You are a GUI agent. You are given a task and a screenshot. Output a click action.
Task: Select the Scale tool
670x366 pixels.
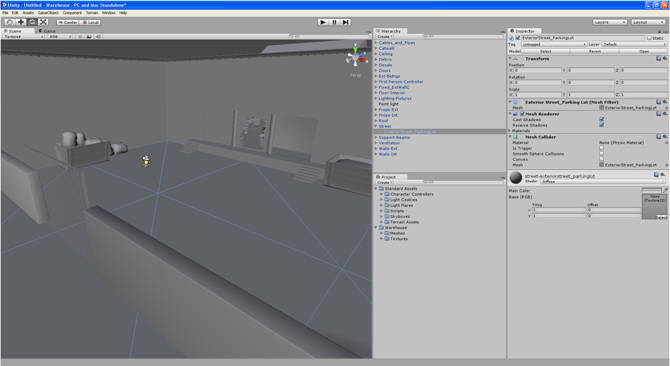pyautogui.click(x=43, y=22)
